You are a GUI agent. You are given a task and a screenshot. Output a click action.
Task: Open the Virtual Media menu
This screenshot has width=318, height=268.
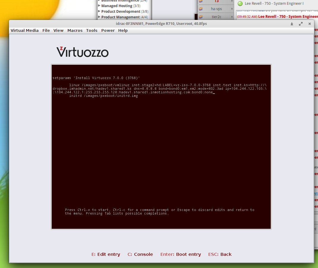click(x=25, y=30)
